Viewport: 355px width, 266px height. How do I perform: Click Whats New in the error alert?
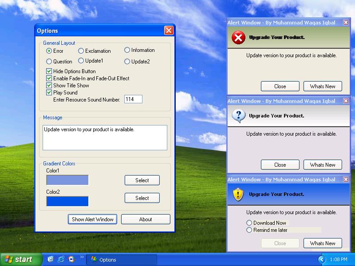click(323, 86)
